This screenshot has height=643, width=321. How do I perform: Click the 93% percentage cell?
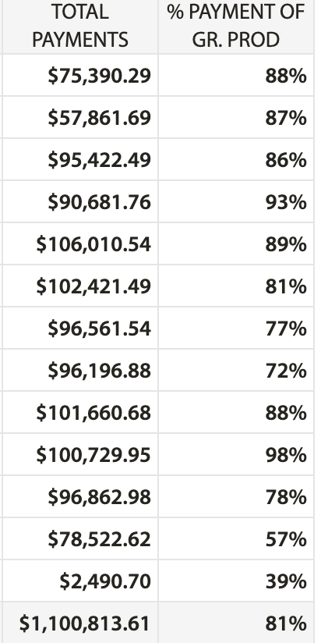tap(236, 202)
